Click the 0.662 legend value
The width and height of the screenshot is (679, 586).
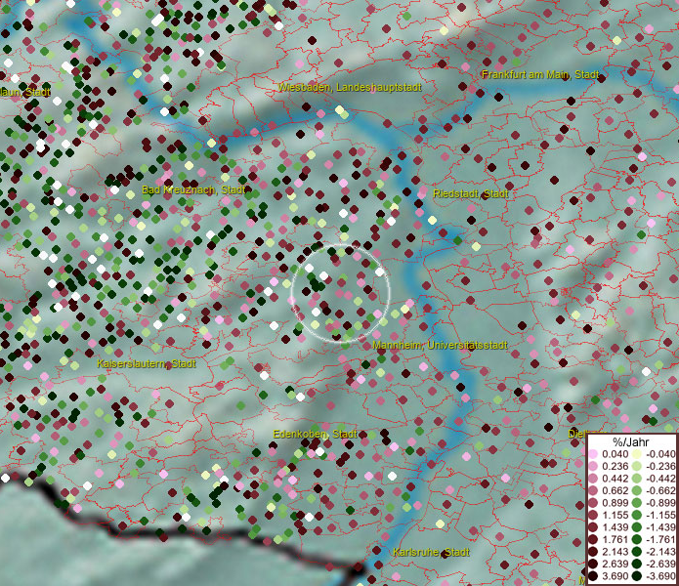tap(615, 491)
